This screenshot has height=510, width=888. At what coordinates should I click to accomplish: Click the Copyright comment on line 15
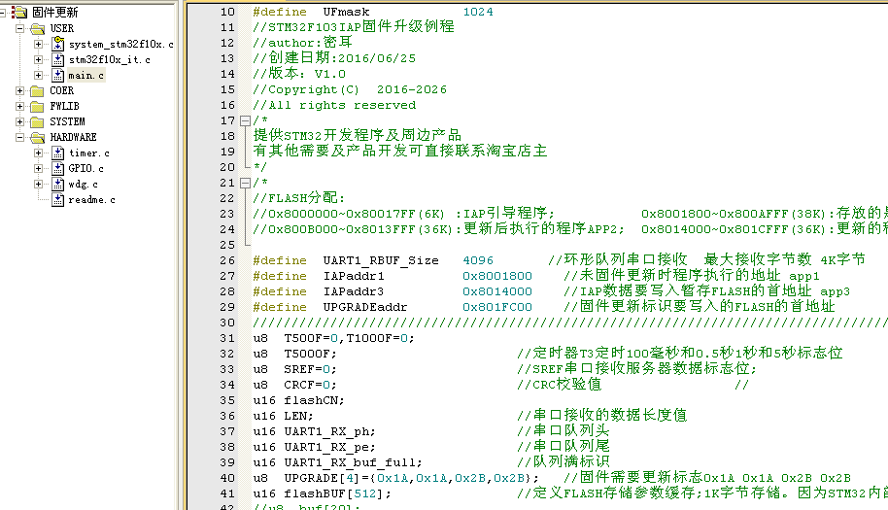pos(350,89)
